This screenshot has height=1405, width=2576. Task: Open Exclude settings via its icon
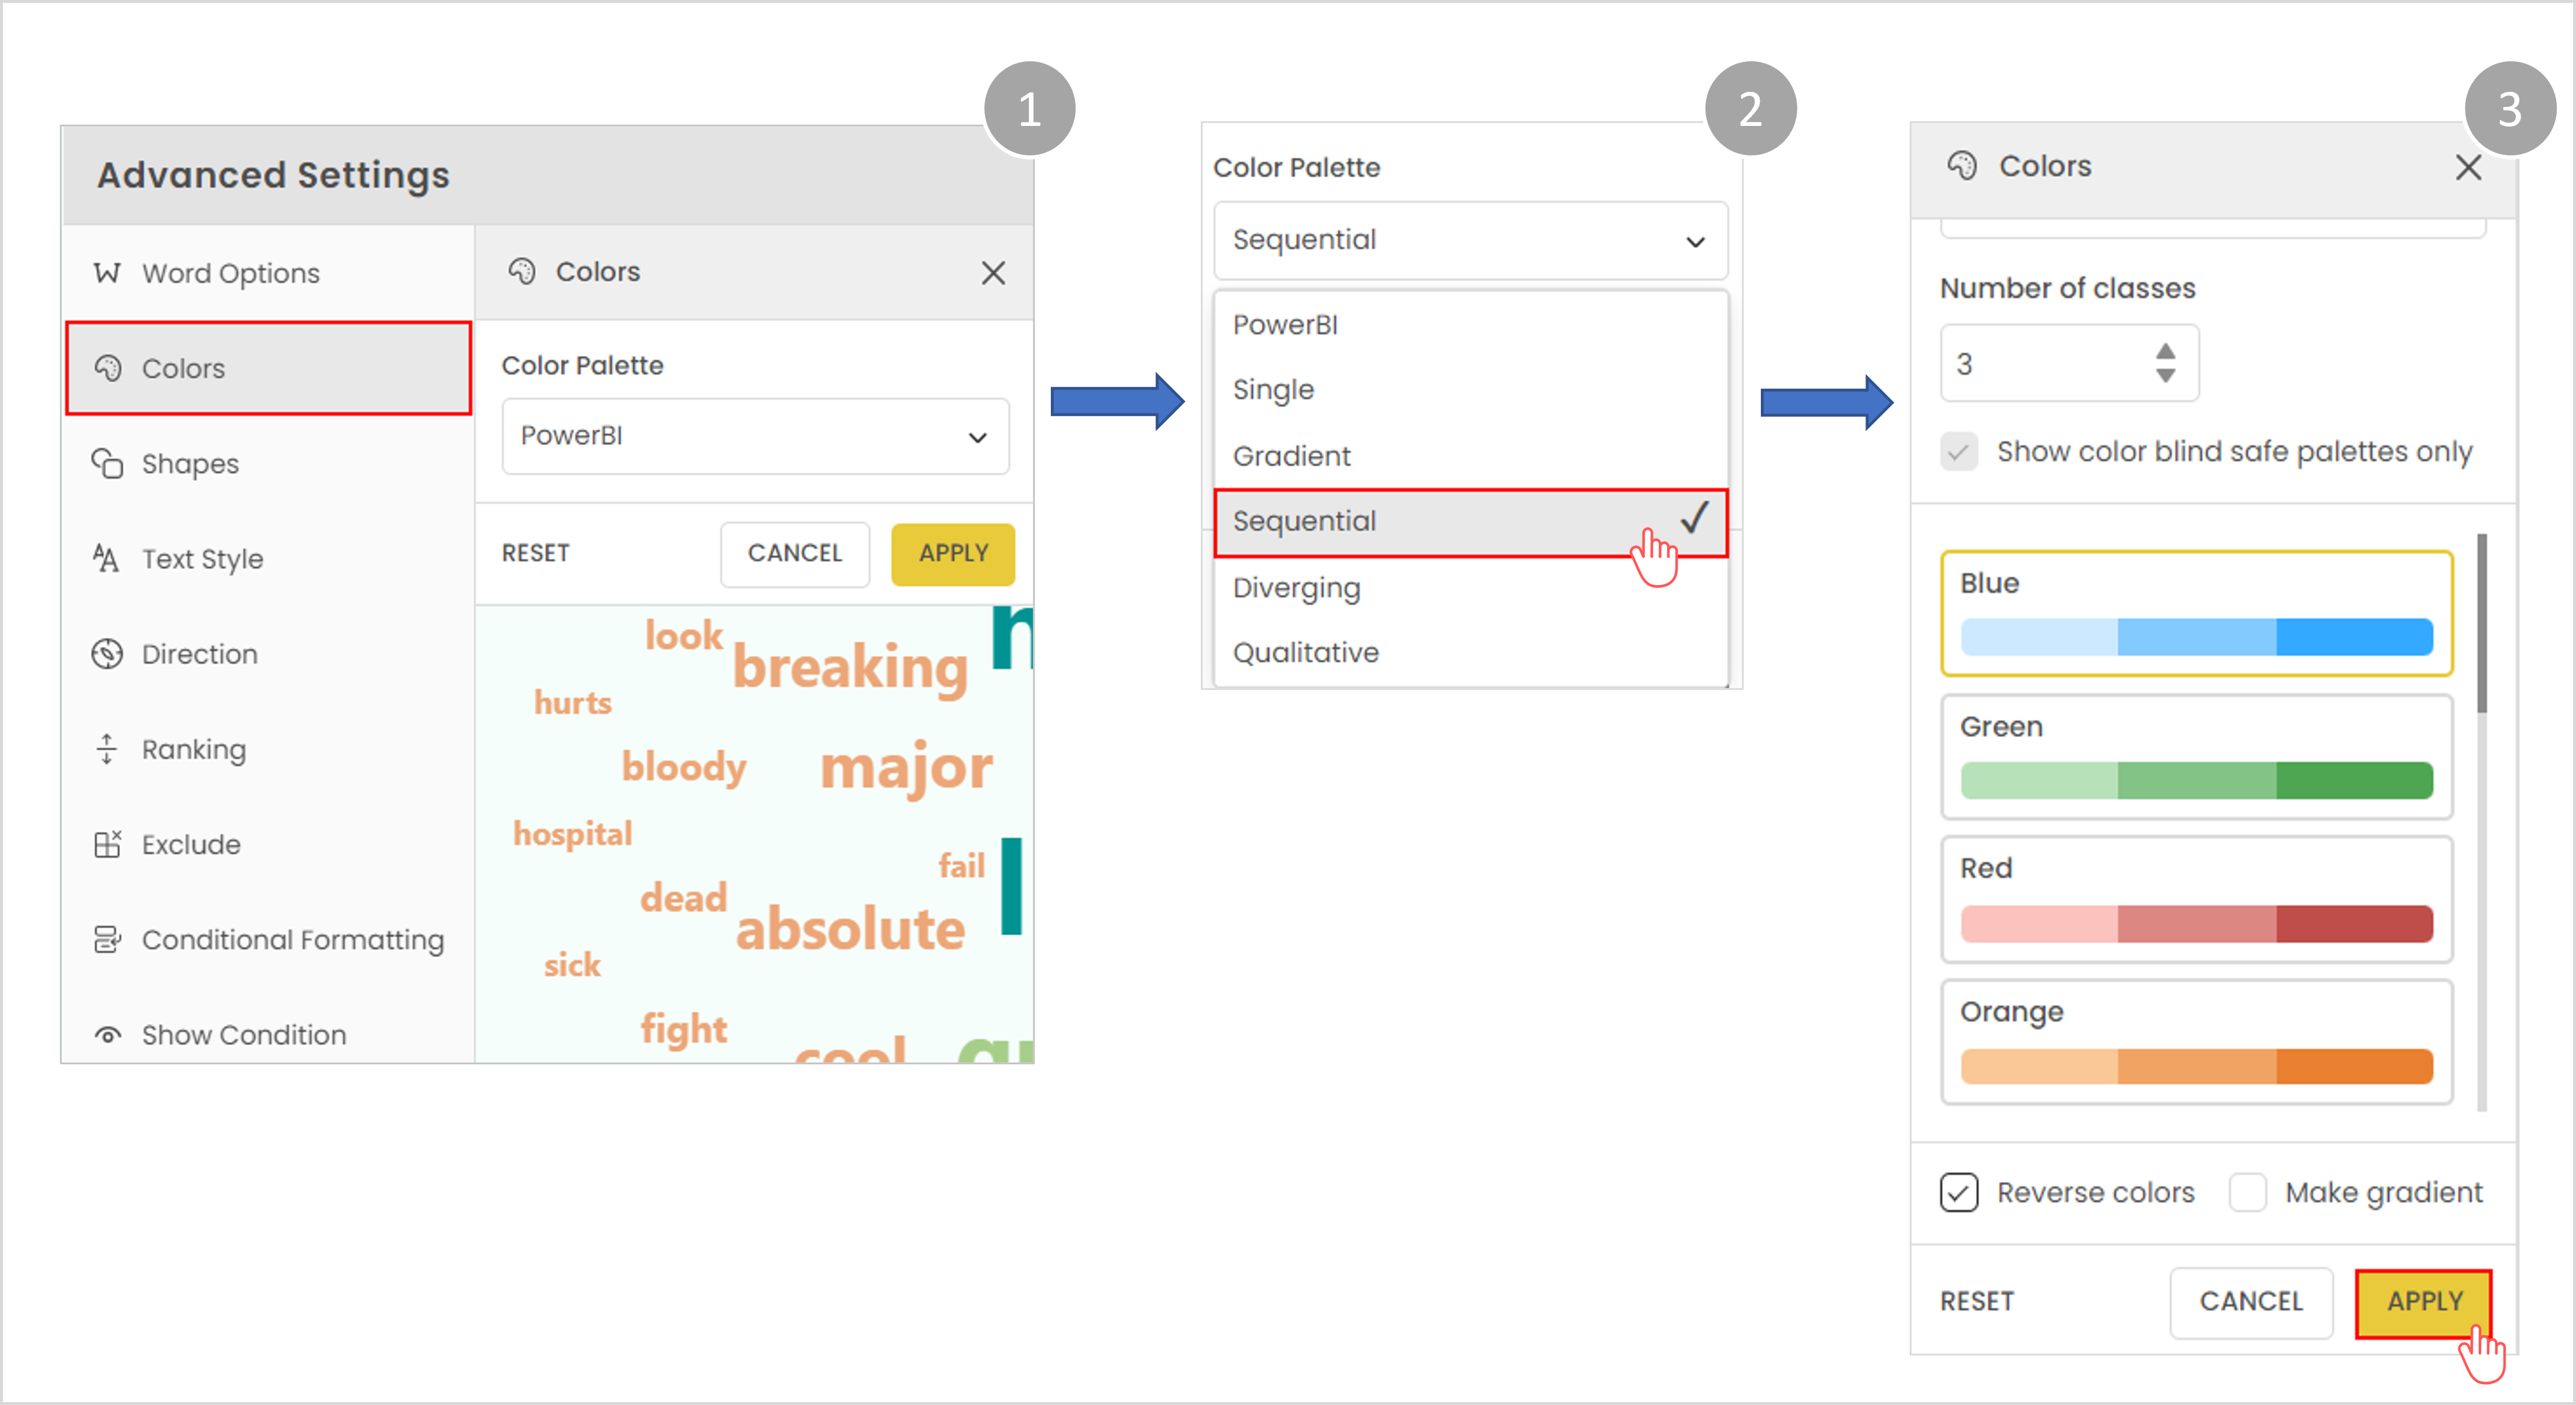[x=107, y=845]
